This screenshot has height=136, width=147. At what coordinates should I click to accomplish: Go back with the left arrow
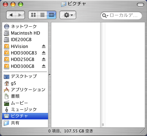pos(11,15)
